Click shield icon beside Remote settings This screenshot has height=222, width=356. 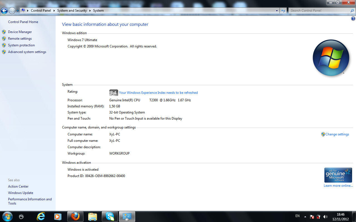(4, 39)
